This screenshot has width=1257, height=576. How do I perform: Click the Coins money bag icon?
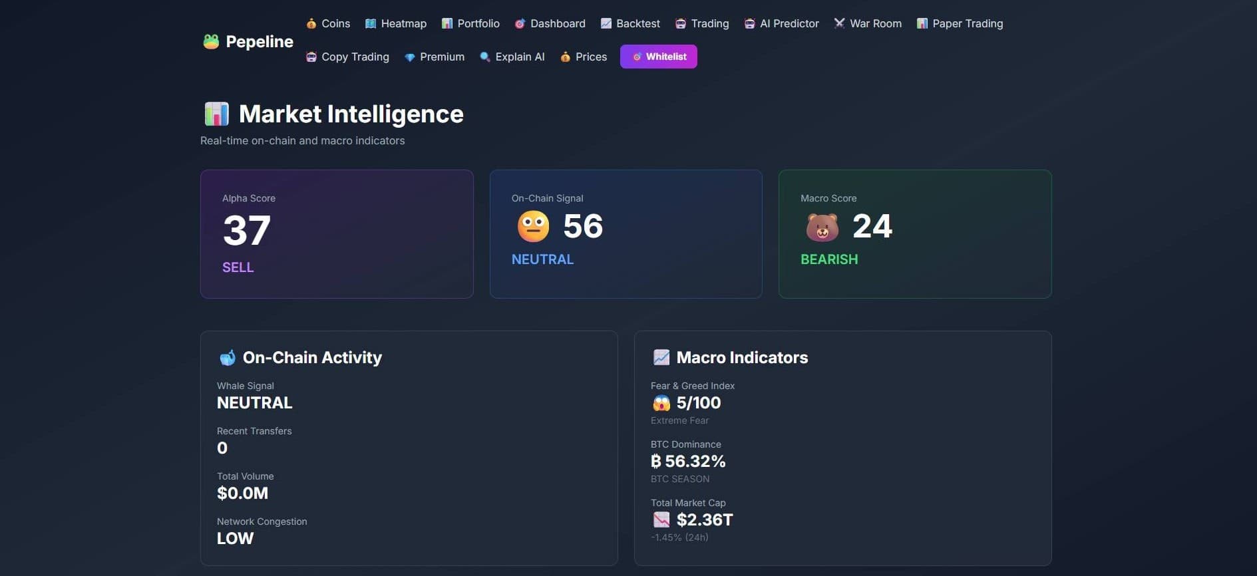tap(311, 23)
